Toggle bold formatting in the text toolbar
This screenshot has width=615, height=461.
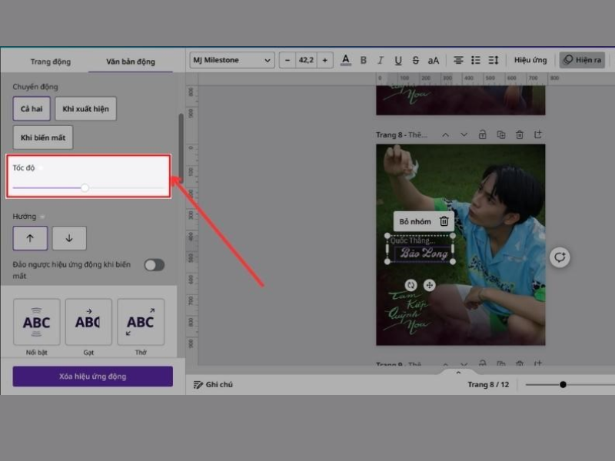(x=363, y=60)
